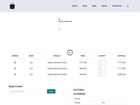Focus the Enter Your Coupon field
Viewport: 140px width, 105px height.
click(x=27, y=91)
